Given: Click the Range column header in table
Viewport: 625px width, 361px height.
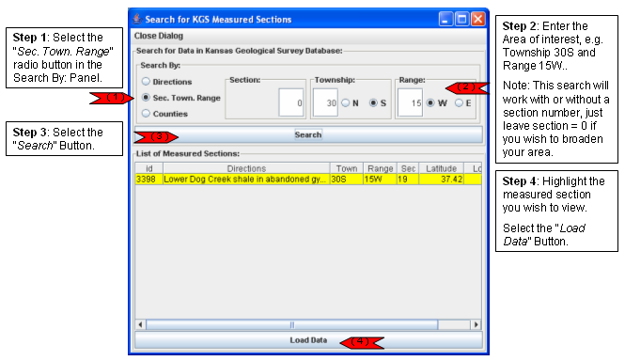Looking at the screenshot, I should [x=380, y=168].
